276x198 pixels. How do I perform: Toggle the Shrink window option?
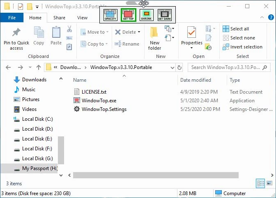click(147, 15)
